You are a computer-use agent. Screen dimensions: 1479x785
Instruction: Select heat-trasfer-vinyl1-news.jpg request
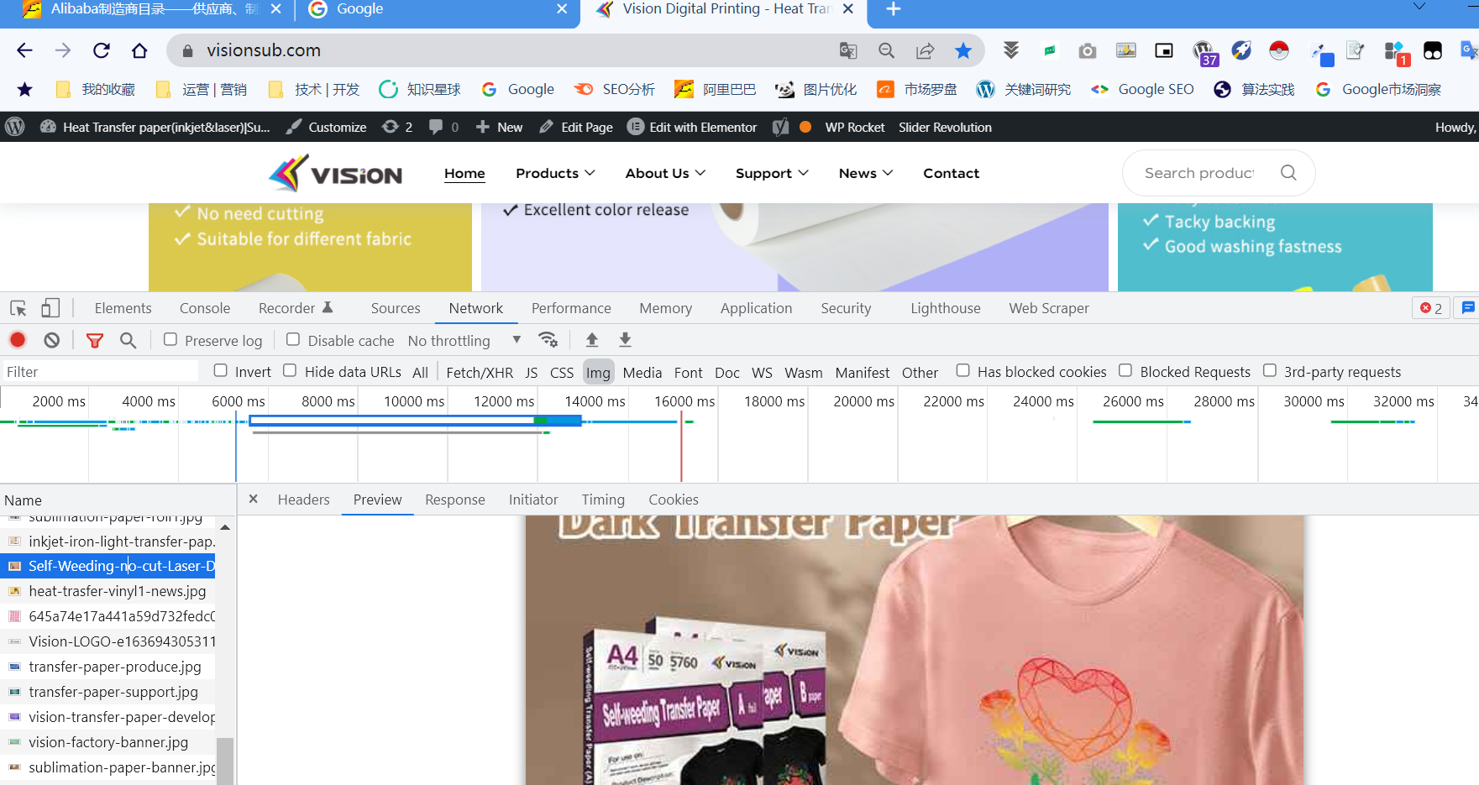(x=109, y=591)
